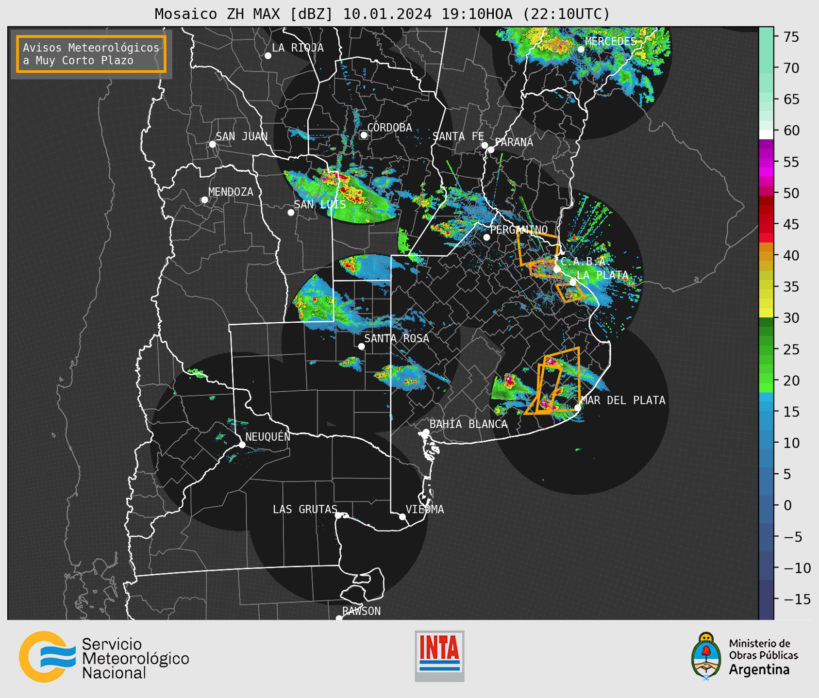Click the SAN JUAN city marker dot
Viewport: 819px width, 698px height.
tap(212, 144)
